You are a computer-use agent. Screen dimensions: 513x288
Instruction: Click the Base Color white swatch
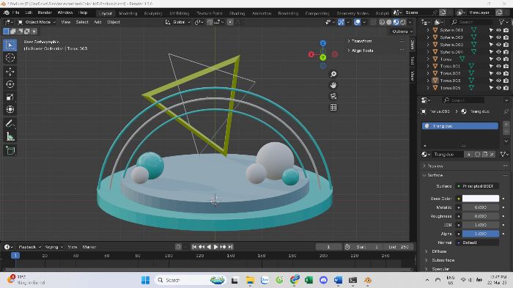click(x=481, y=199)
